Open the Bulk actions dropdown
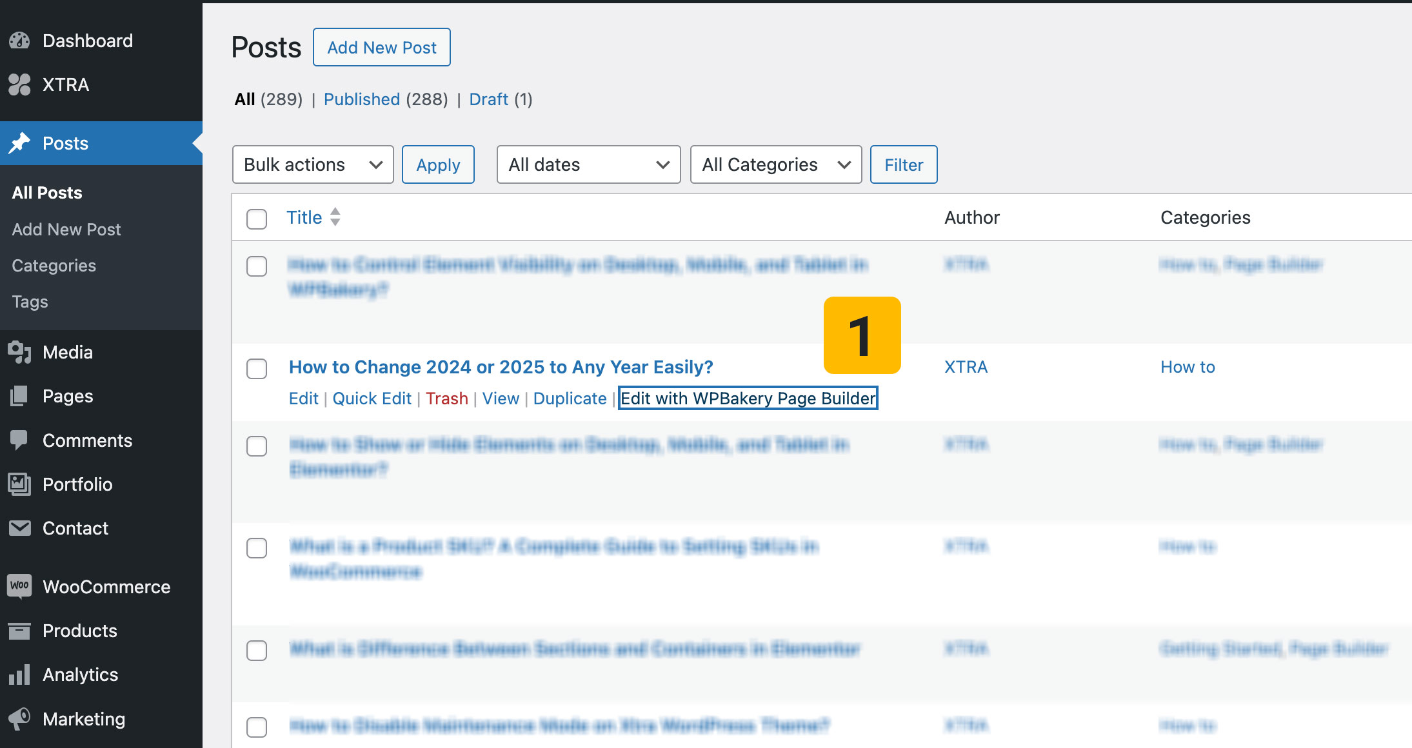Image resolution: width=1412 pixels, height=748 pixels. click(313, 164)
